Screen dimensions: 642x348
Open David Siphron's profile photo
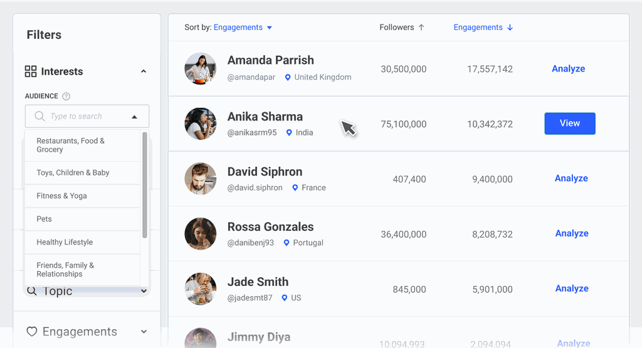[200, 179]
